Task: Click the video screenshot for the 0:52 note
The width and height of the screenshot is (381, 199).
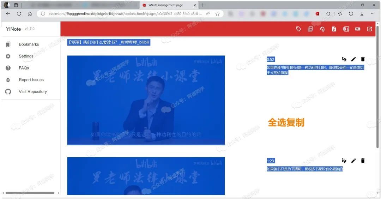Action: coord(146,100)
